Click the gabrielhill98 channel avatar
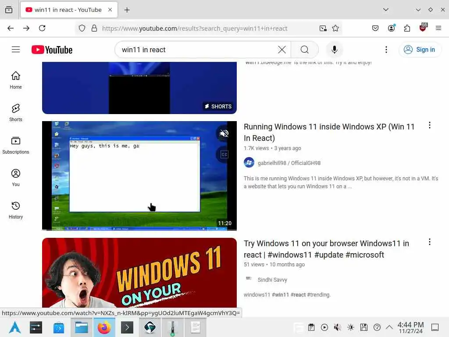The image size is (449, 337). pos(249,162)
